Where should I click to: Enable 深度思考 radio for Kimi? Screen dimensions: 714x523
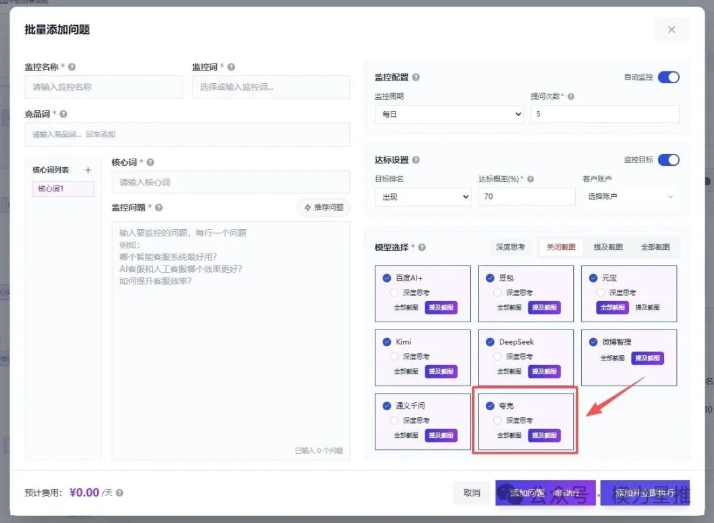point(394,357)
